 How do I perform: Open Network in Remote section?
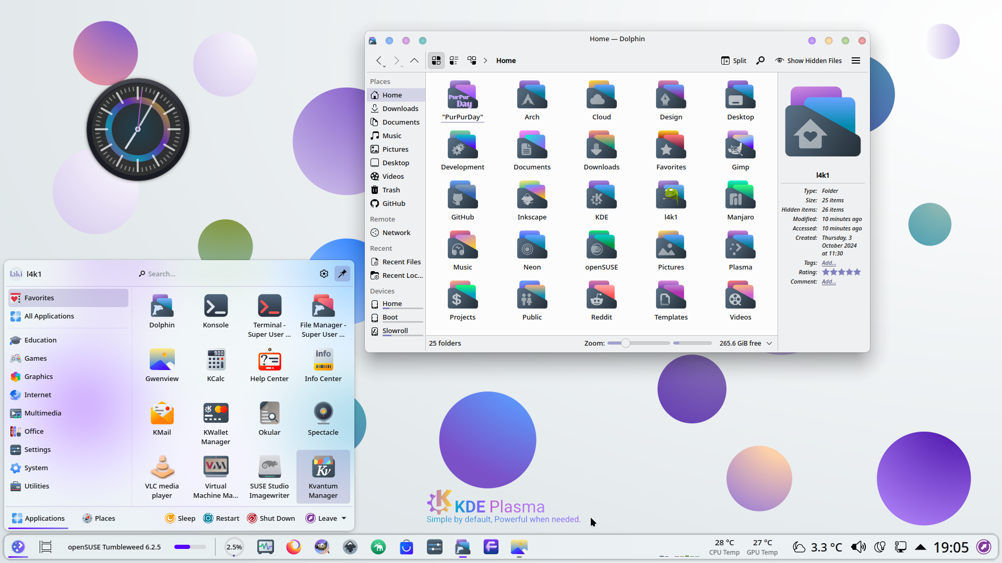[x=397, y=232]
